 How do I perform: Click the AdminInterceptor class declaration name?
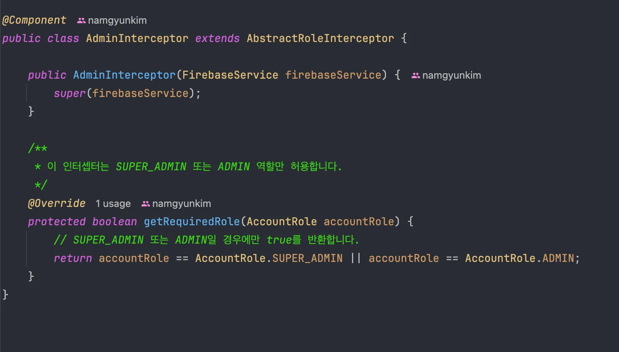pos(137,39)
